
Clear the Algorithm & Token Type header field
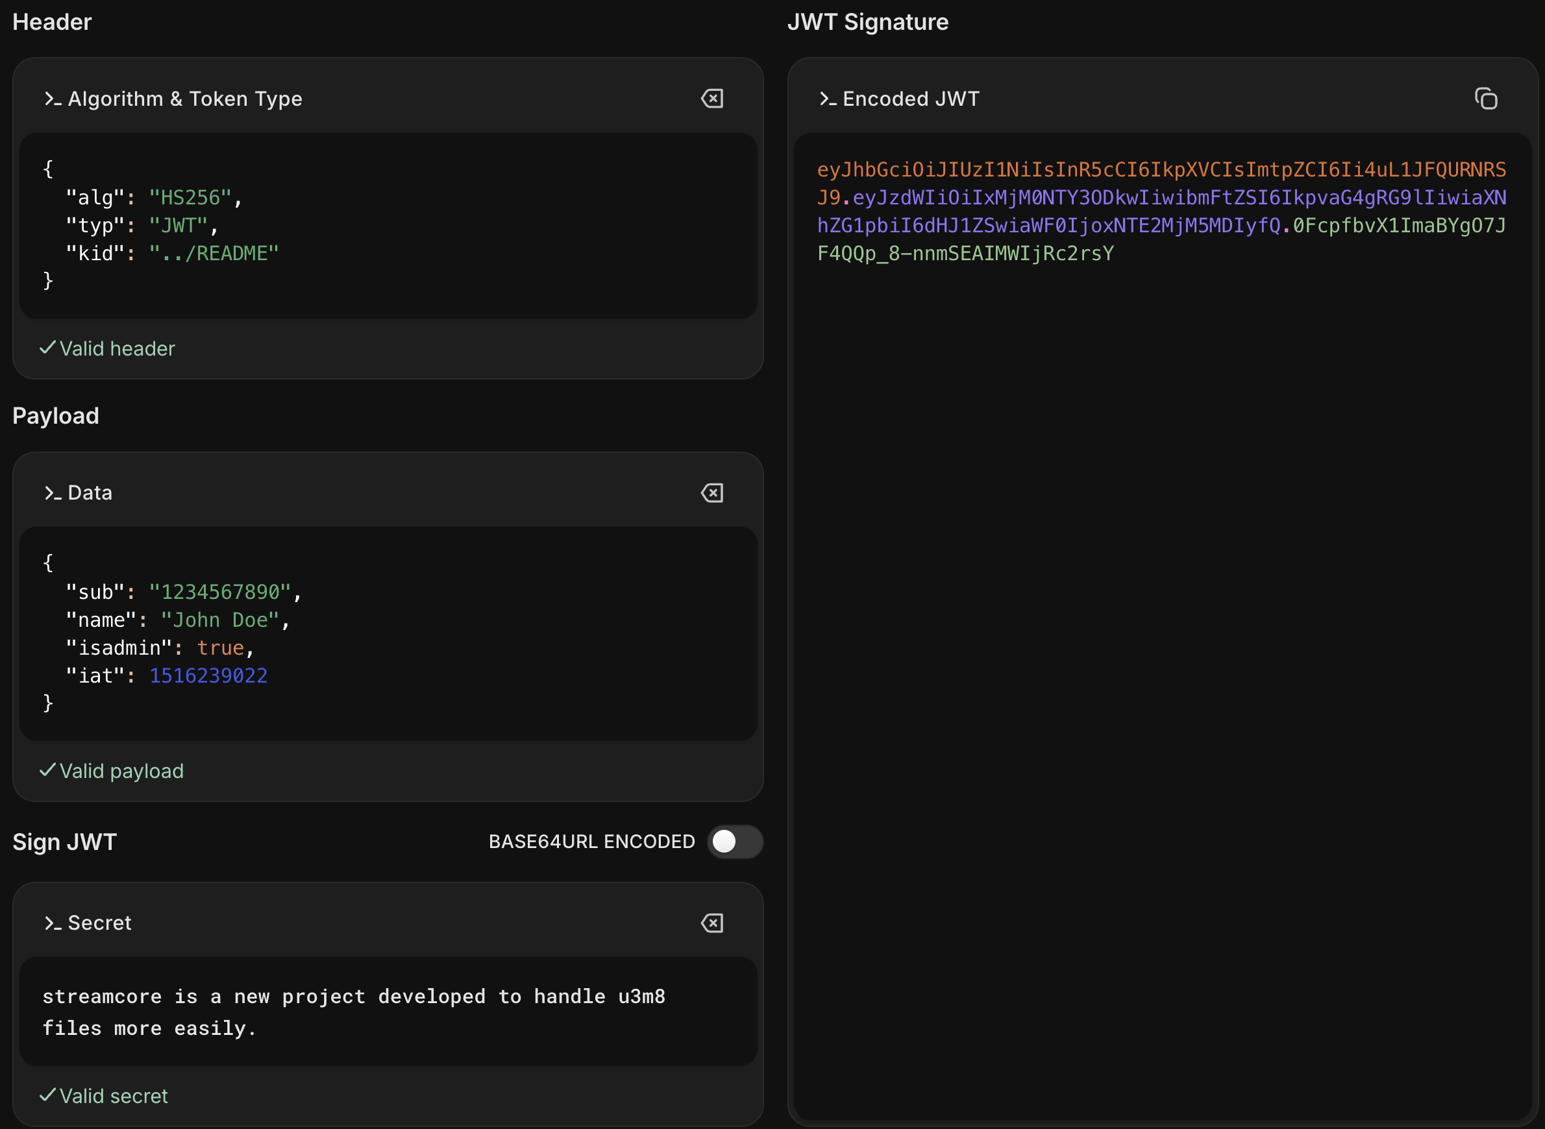[x=711, y=99]
